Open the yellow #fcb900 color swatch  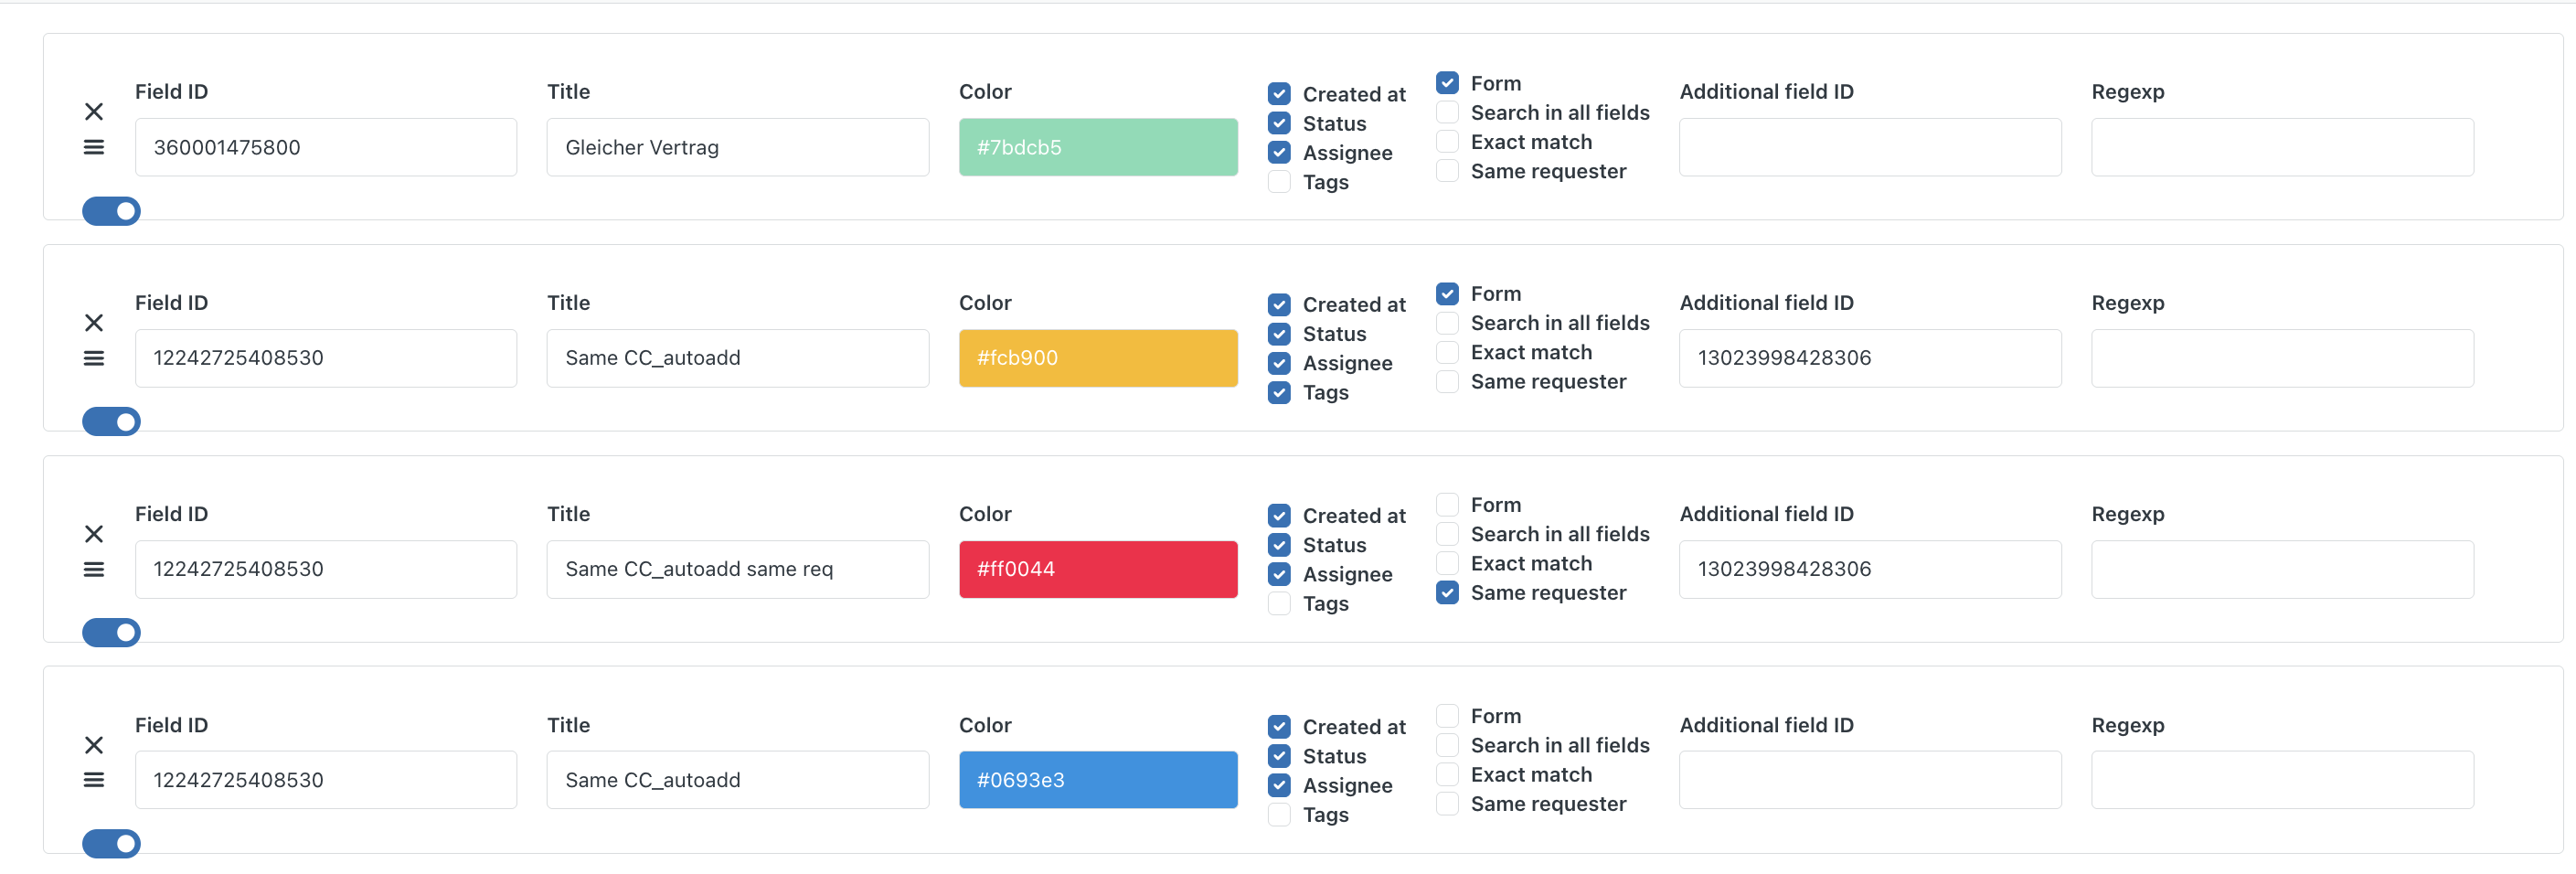click(x=1097, y=359)
